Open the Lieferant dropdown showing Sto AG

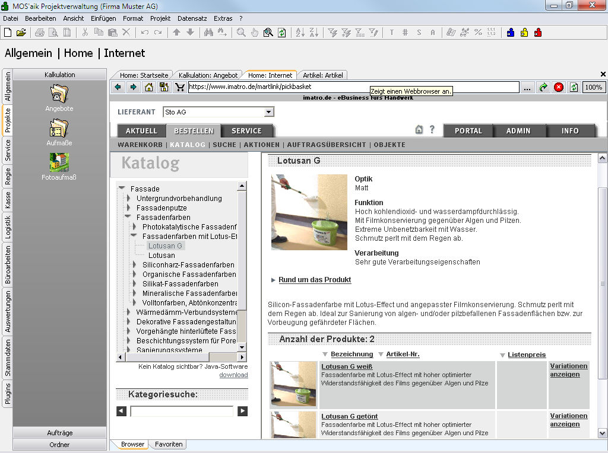269,112
